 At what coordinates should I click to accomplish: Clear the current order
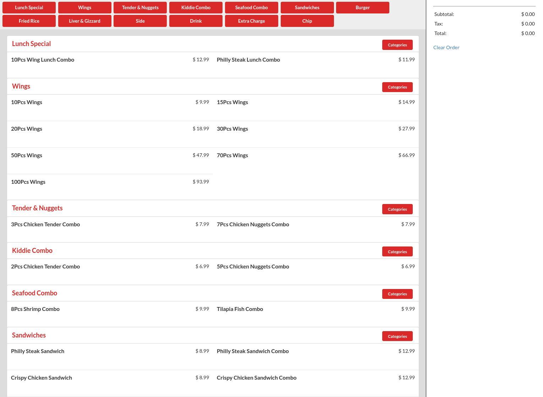[x=446, y=47]
